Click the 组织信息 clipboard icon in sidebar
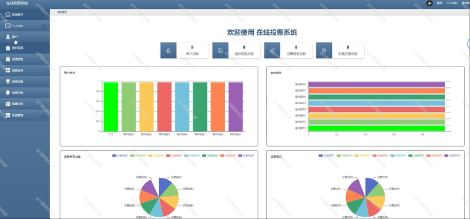 pyautogui.click(x=8, y=48)
